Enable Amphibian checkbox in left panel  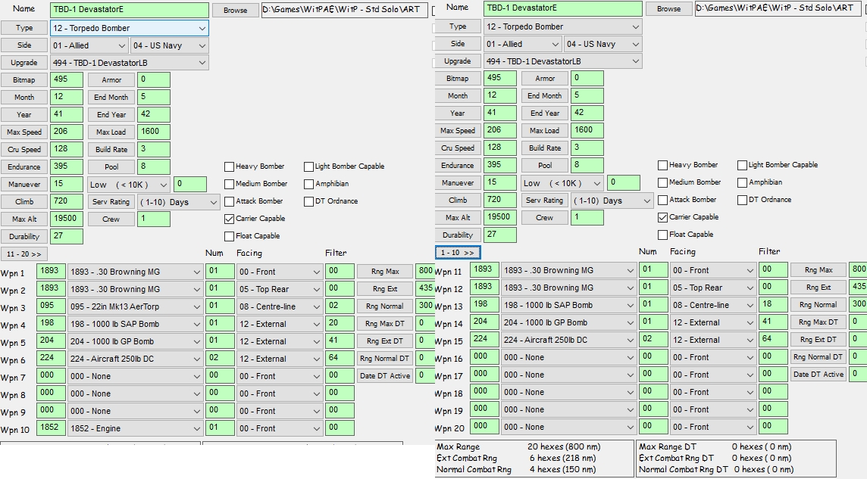coord(308,184)
